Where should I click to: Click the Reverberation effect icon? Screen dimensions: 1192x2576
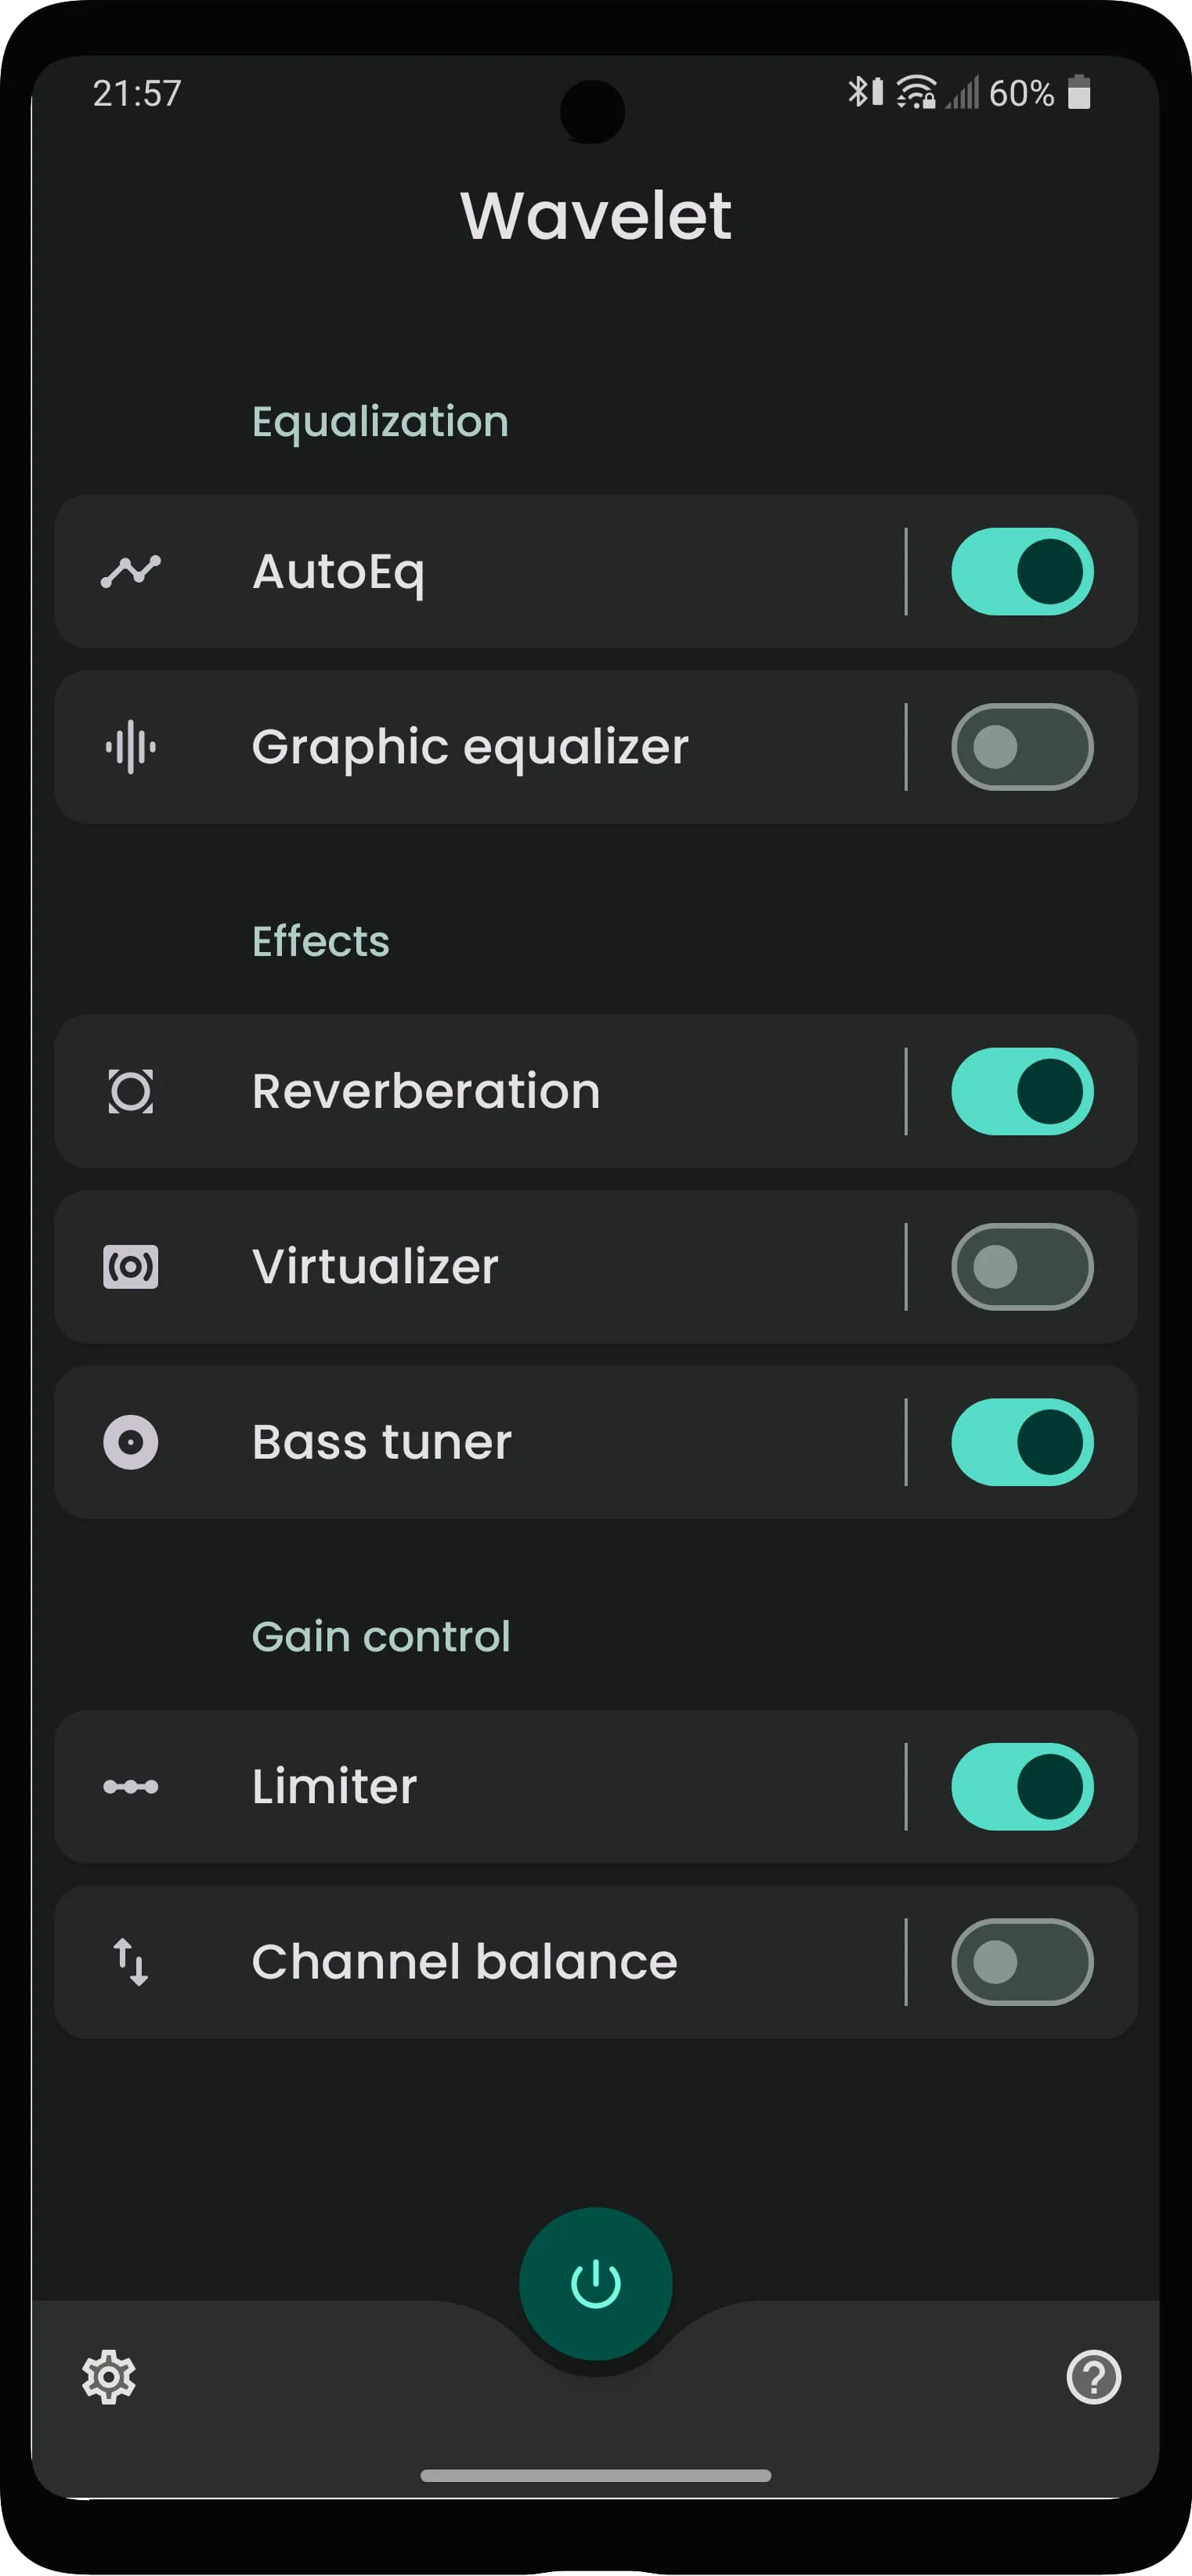(129, 1091)
